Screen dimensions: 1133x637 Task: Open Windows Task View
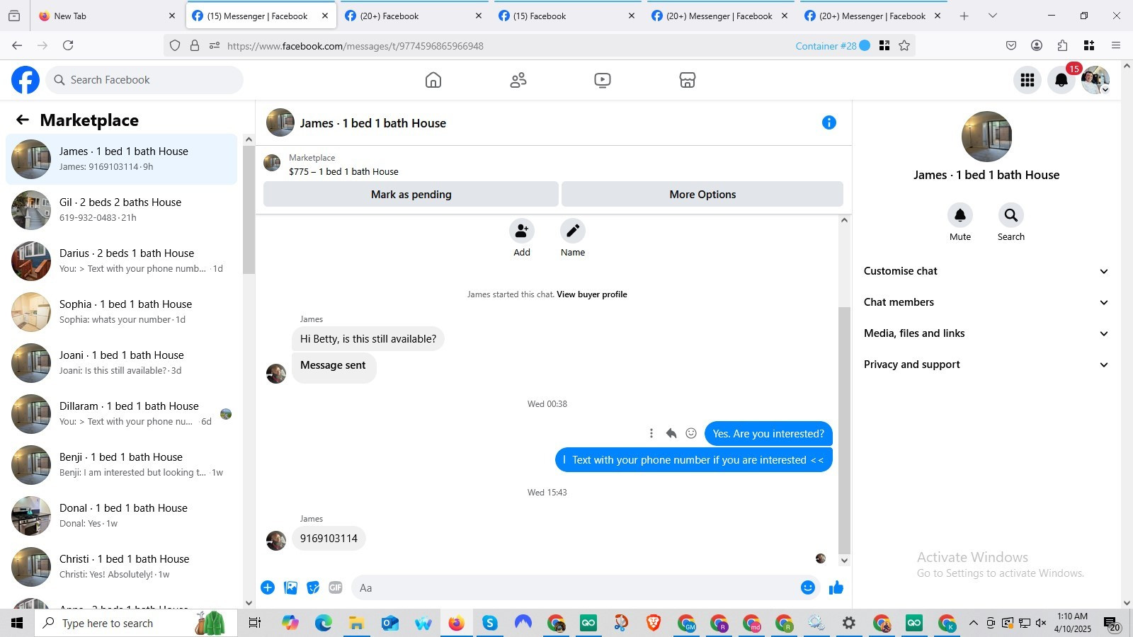(x=255, y=623)
